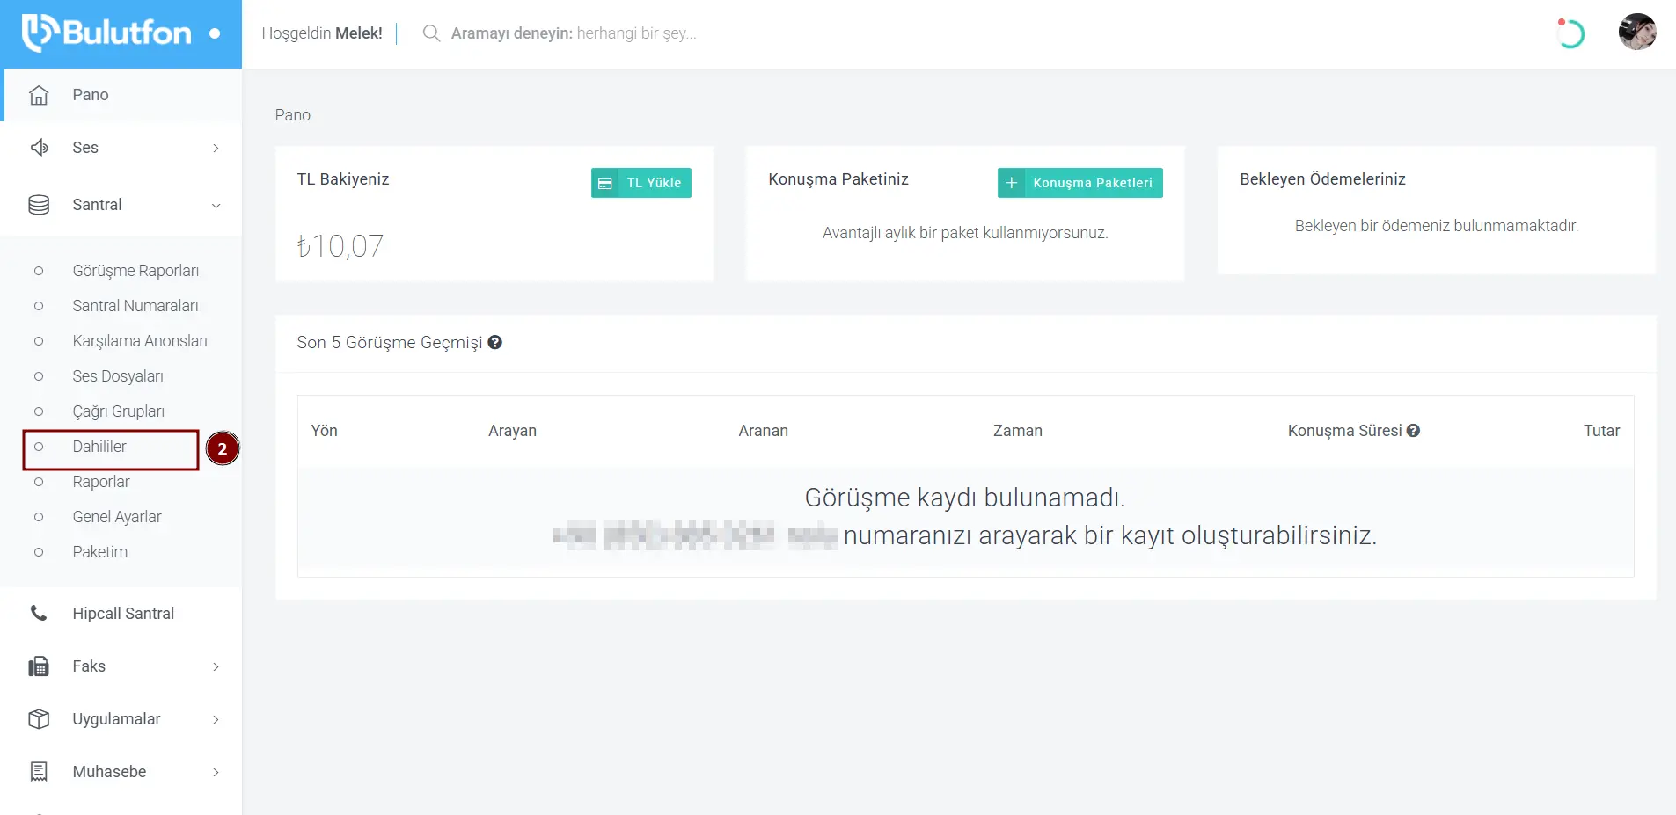Open Karşılama Anonsları submenu item
The height and width of the screenshot is (815, 1676).
[140, 341]
